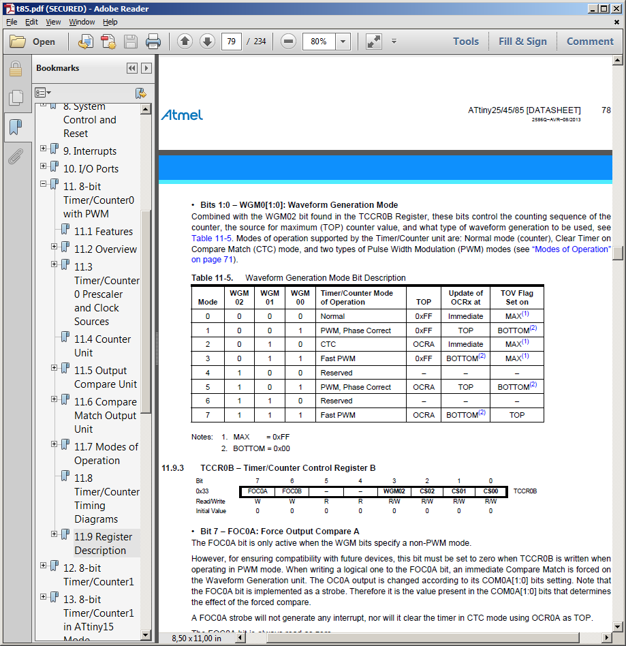Open the Comment pane
The height and width of the screenshot is (646, 626).
590,41
